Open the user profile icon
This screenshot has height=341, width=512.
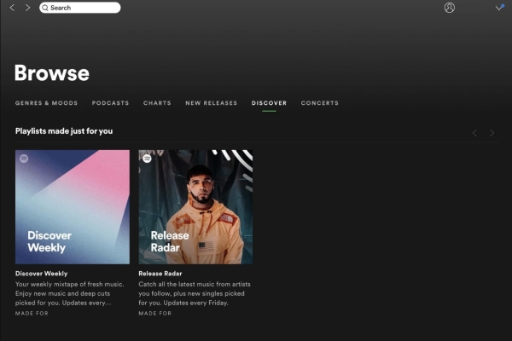coord(450,8)
